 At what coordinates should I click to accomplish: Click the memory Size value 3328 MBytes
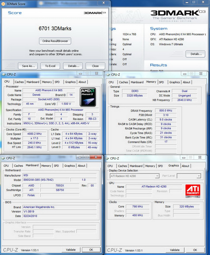pos(135,95)
